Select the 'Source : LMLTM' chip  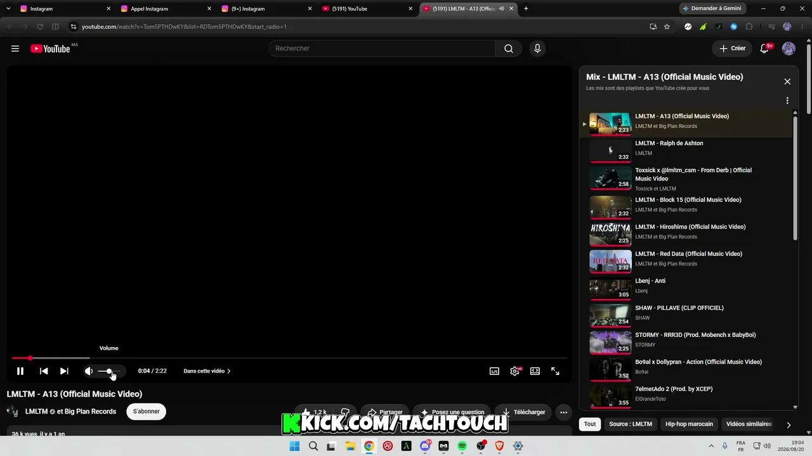click(x=631, y=424)
